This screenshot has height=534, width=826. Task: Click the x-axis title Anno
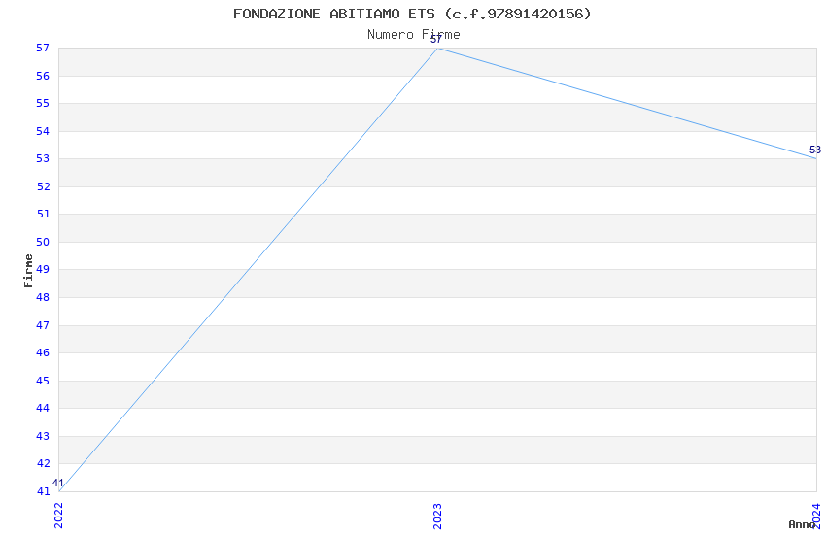[x=802, y=524]
